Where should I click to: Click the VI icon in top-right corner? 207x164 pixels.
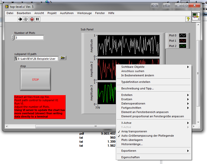point(195,16)
